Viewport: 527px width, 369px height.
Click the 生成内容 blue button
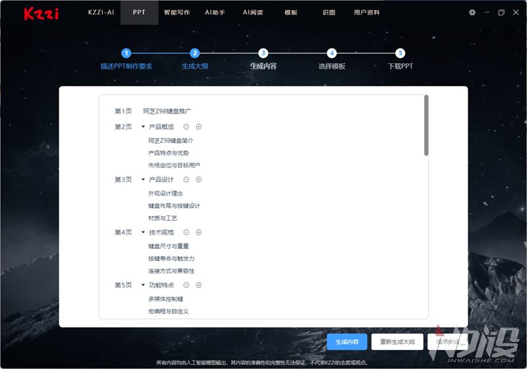[347, 342]
